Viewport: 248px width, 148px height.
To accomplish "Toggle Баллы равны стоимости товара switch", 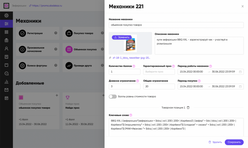I will (x=113, y=97).
